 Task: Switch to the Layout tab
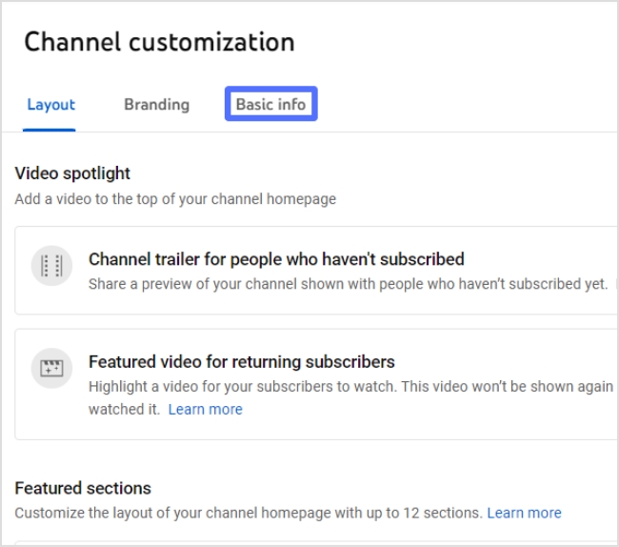click(50, 105)
